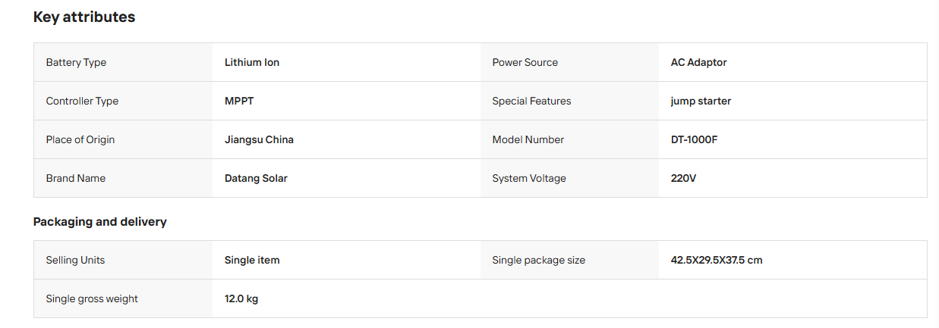Click the 42.5X29.5X37.5 cm package size
The width and height of the screenshot is (939, 328).
[717, 260]
